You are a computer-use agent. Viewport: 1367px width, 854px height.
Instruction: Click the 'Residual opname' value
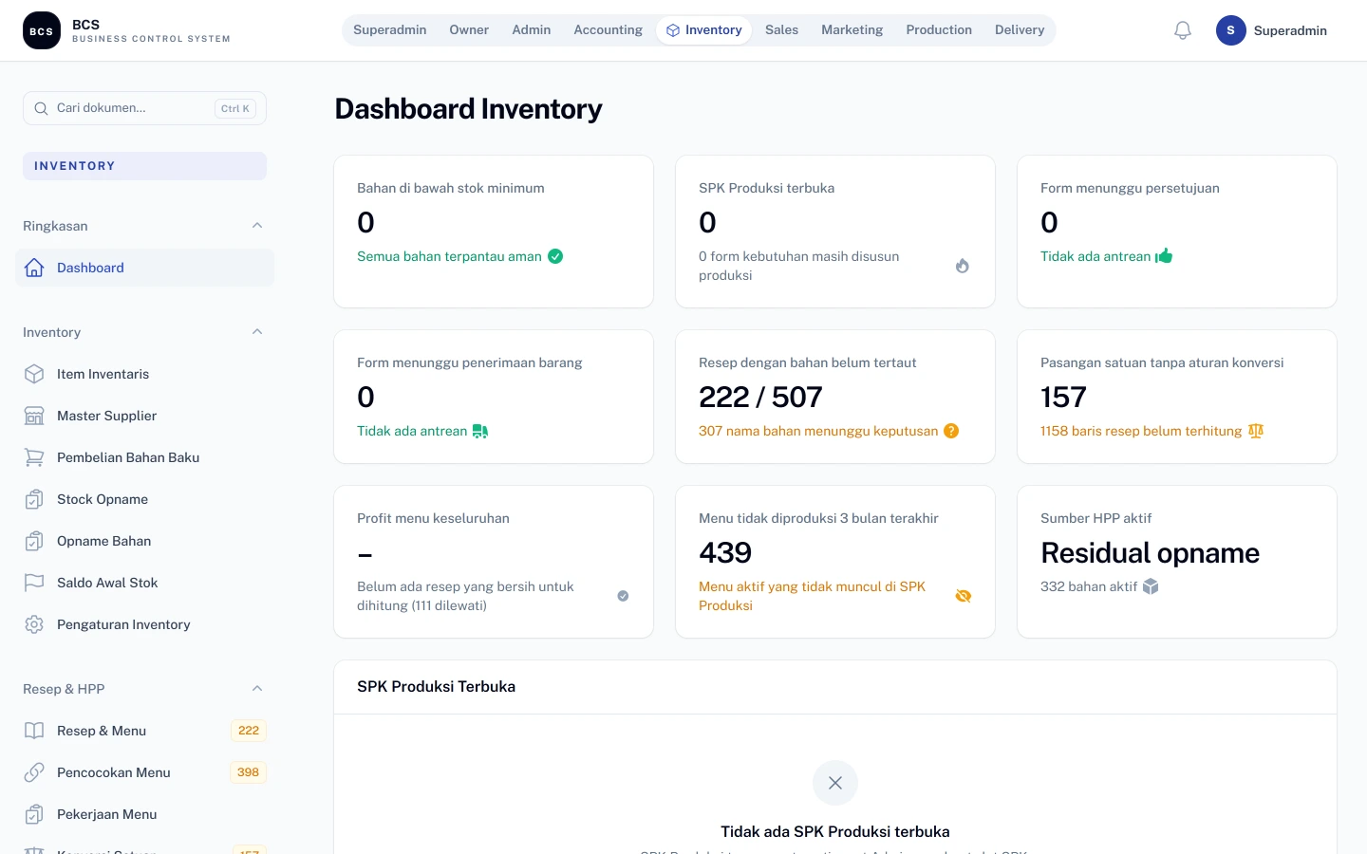click(x=1150, y=552)
